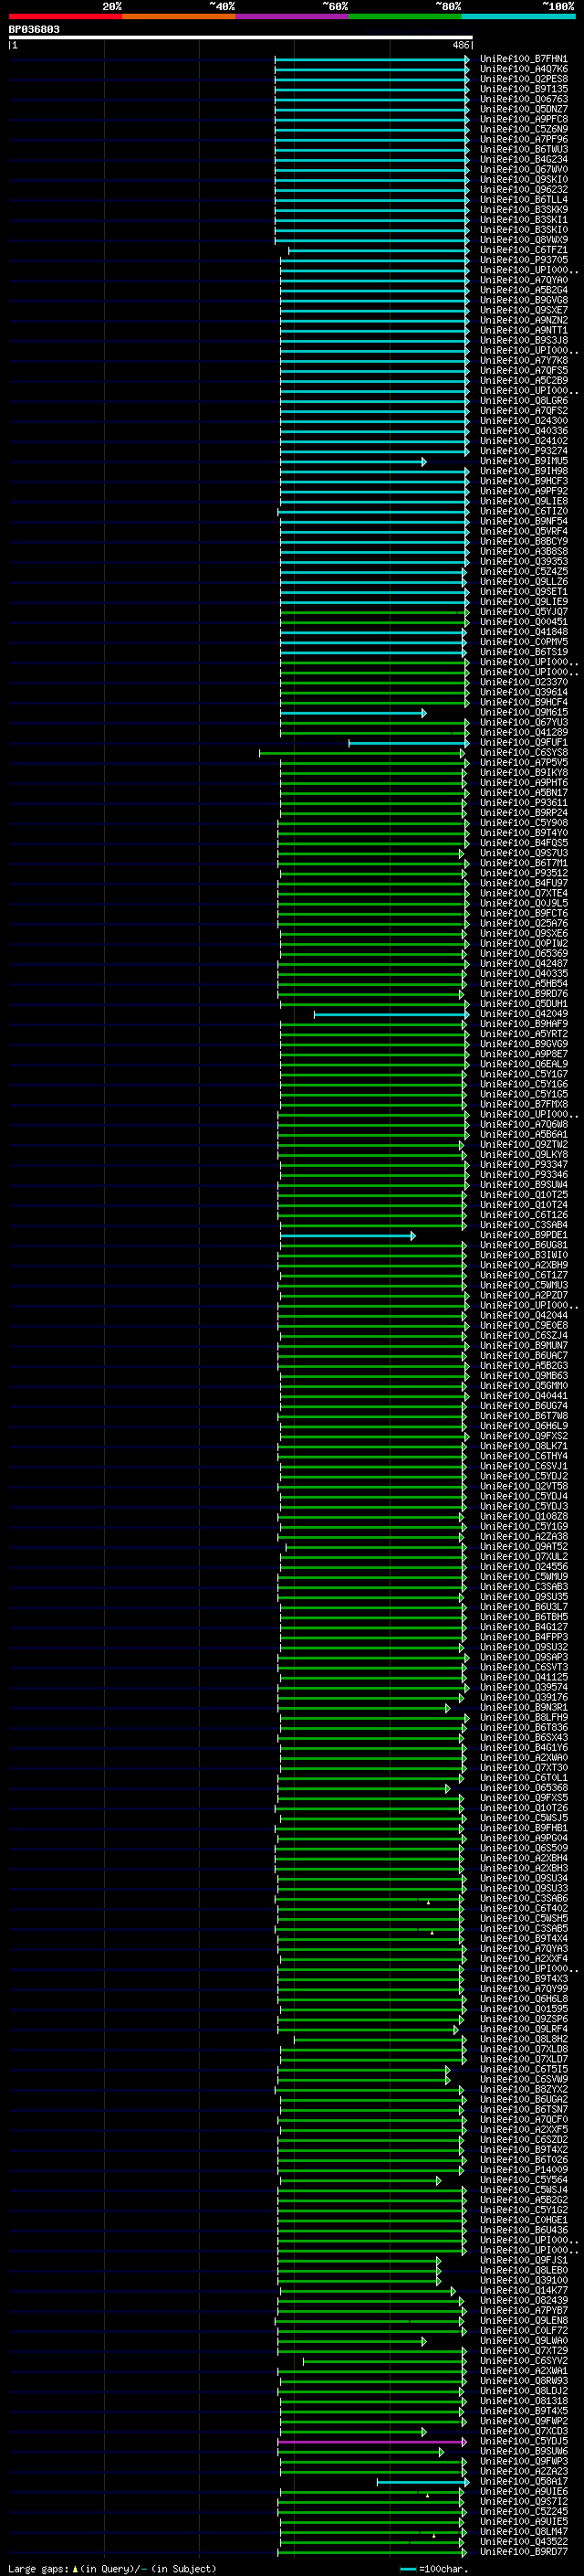Select hit label UniRef100_C5Z245
The height and width of the screenshot is (2576, 584).
click(x=524, y=2512)
